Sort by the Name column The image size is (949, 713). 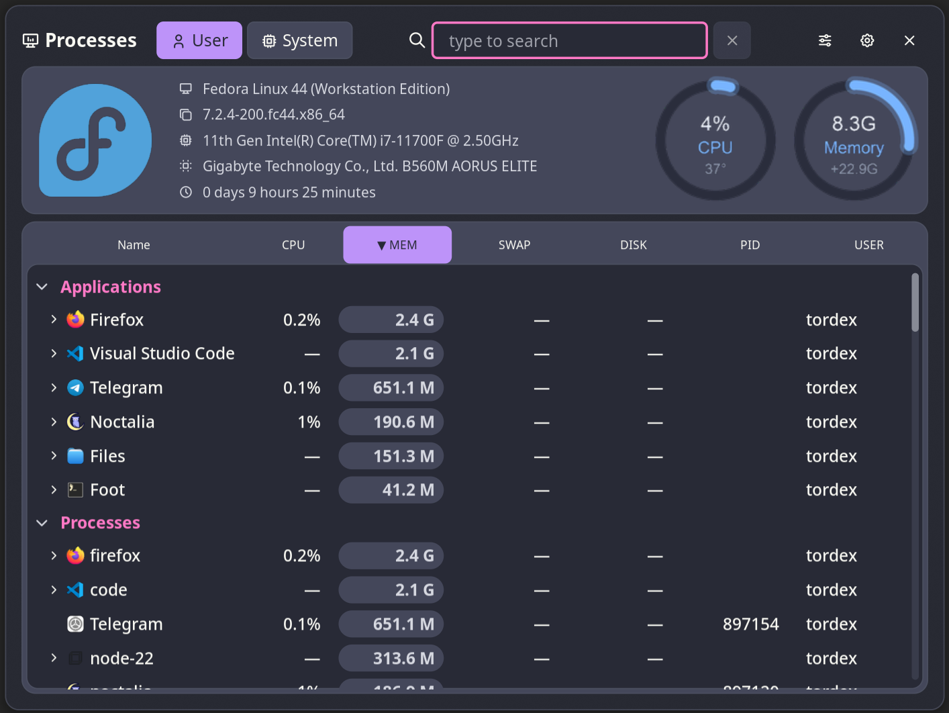(134, 245)
